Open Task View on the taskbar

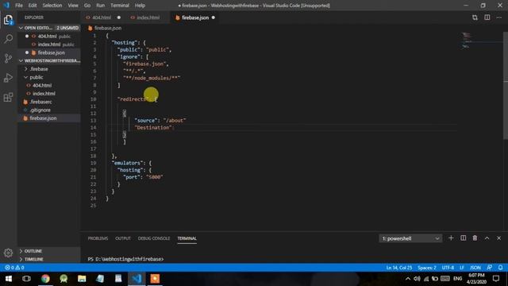[26, 279]
